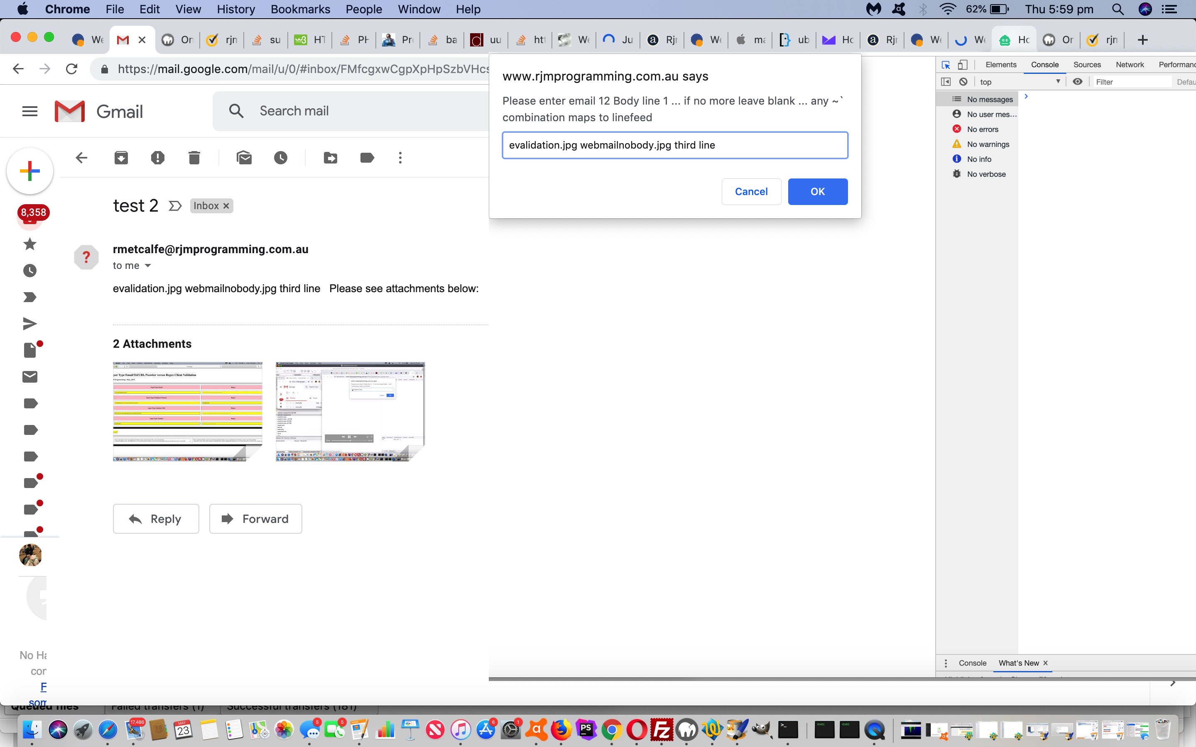Select 'No warnings' in console sidebar
Image resolution: width=1196 pixels, height=747 pixels.
pyautogui.click(x=977, y=144)
